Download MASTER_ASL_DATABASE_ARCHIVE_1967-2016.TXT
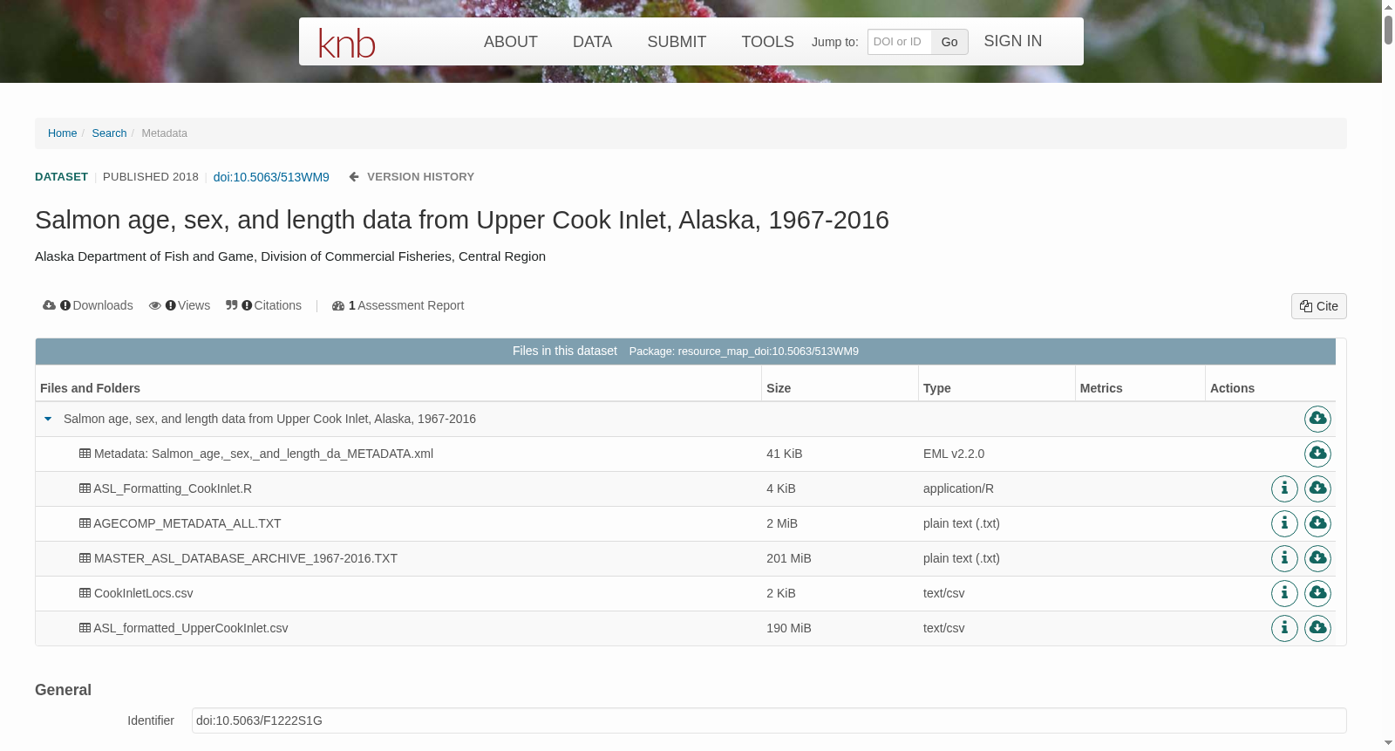Screen dimensions: 1395x751 tap(1317, 558)
